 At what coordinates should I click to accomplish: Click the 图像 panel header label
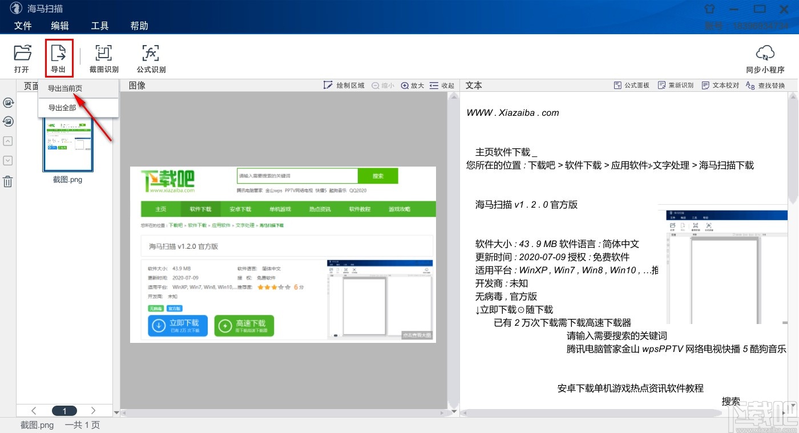[137, 86]
